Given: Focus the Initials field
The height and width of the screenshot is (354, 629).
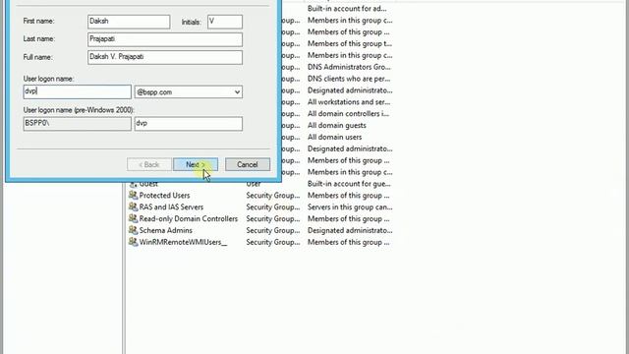Looking at the screenshot, I should [225, 22].
